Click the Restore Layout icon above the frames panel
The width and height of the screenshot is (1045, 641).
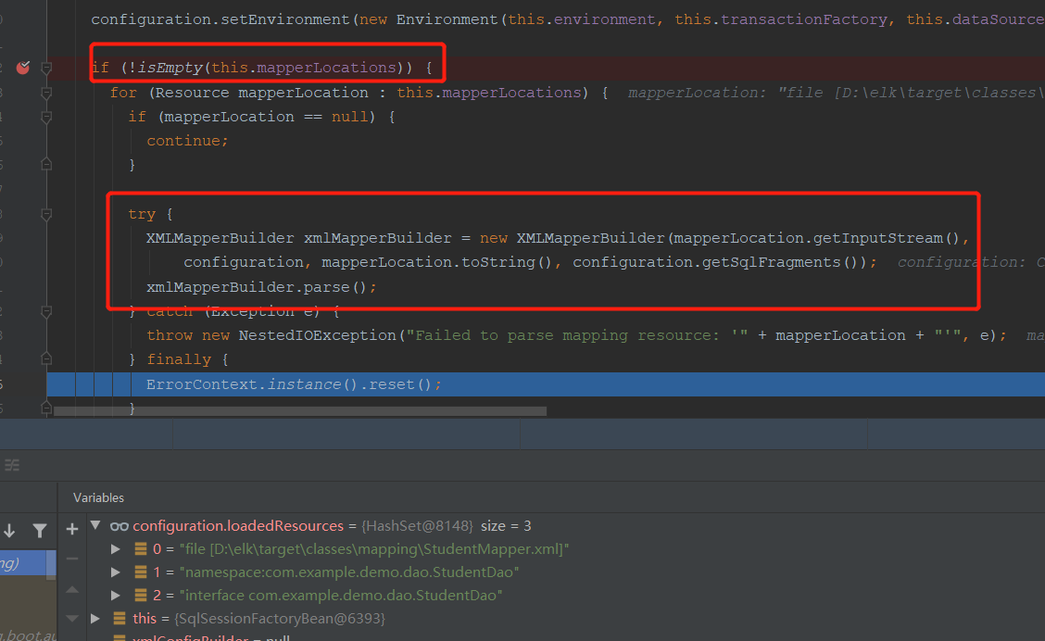pyautogui.click(x=12, y=465)
